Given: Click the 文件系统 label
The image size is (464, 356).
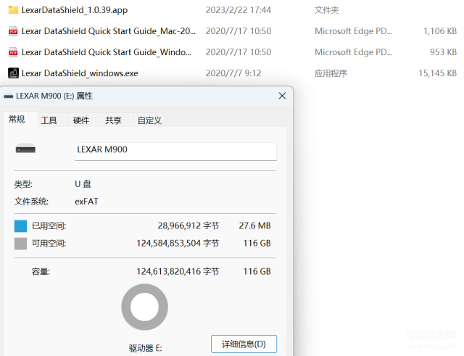Looking at the screenshot, I should [31, 202].
